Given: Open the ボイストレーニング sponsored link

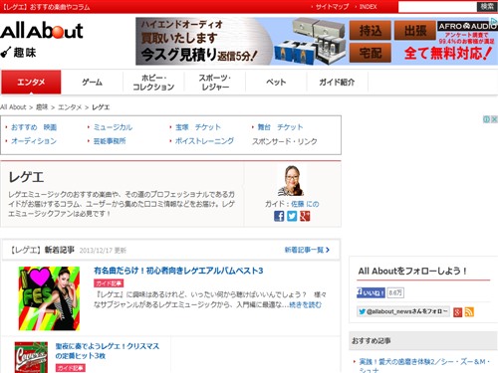Looking at the screenshot, I should (x=204, y=141).
